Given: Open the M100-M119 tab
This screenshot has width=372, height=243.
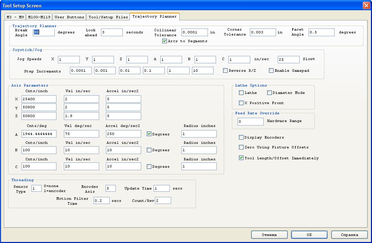Looking at the screenshot, I should [x=39, y=17].
